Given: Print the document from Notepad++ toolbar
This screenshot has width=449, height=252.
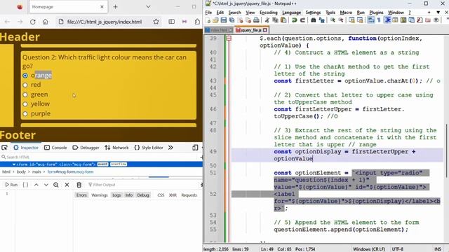Looking at the screenshot, I should (x=256, y=20).
